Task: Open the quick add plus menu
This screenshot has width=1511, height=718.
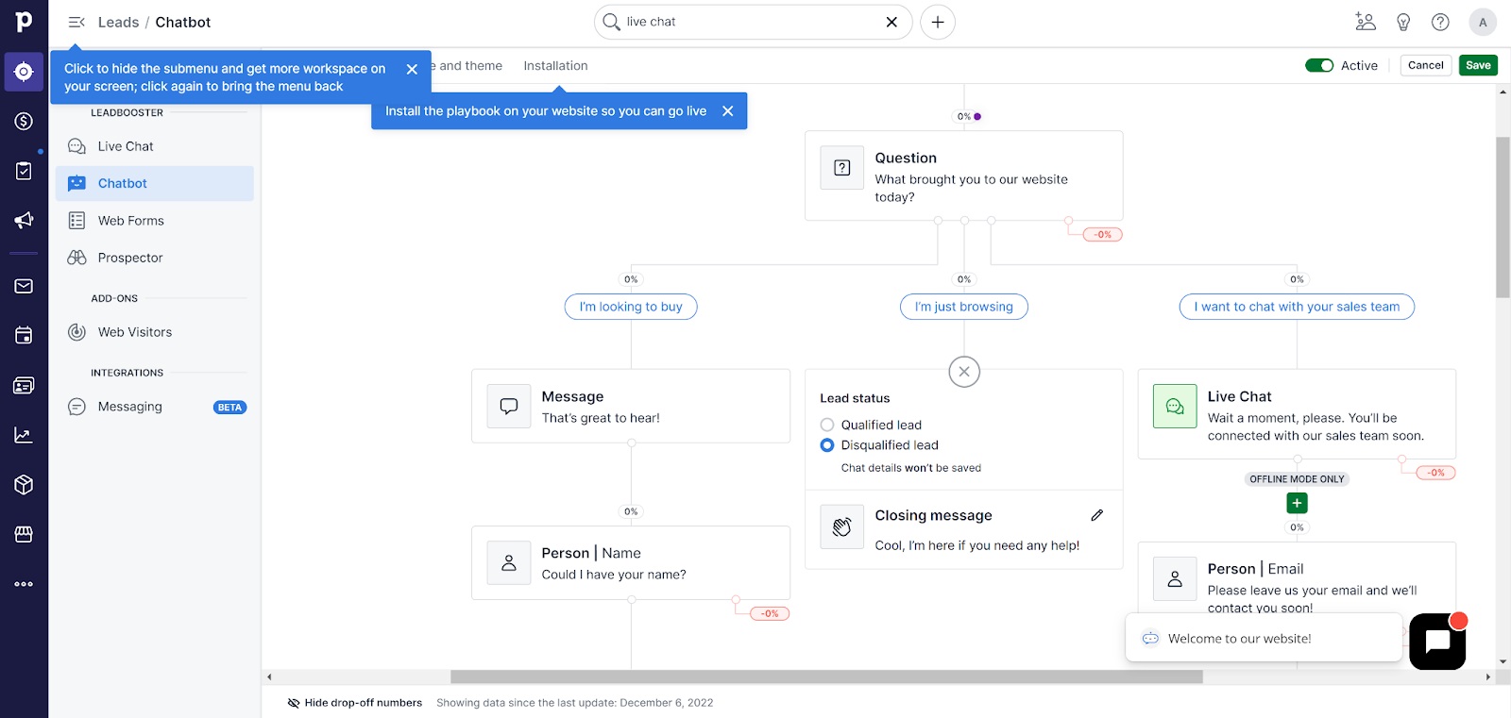Action: (x=937, y=22)
